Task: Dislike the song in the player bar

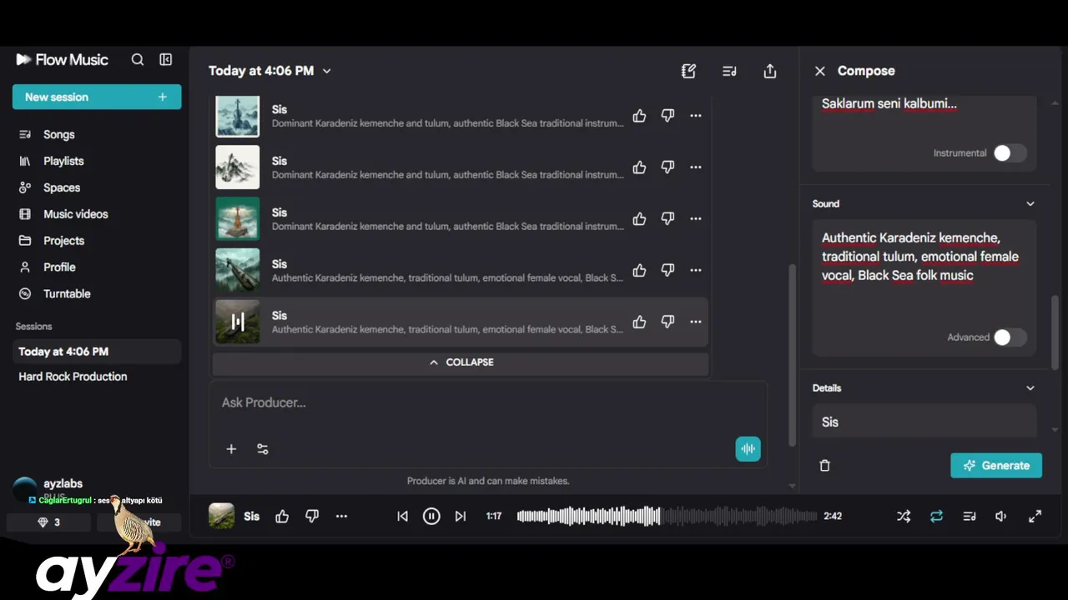Action: pyautogui.click(x=312, y=517)
